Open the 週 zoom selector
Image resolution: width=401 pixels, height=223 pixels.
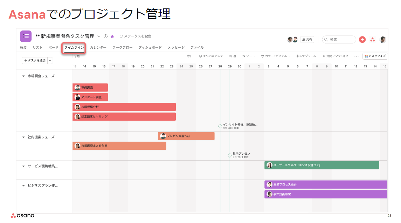233,56
